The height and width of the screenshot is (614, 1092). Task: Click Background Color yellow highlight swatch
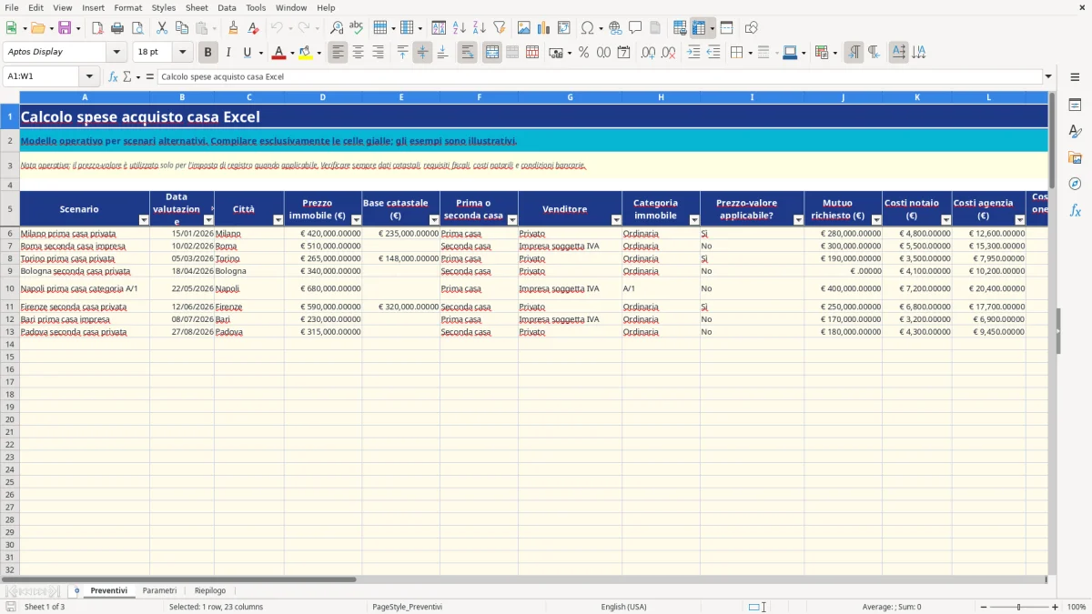coord(305,53)
